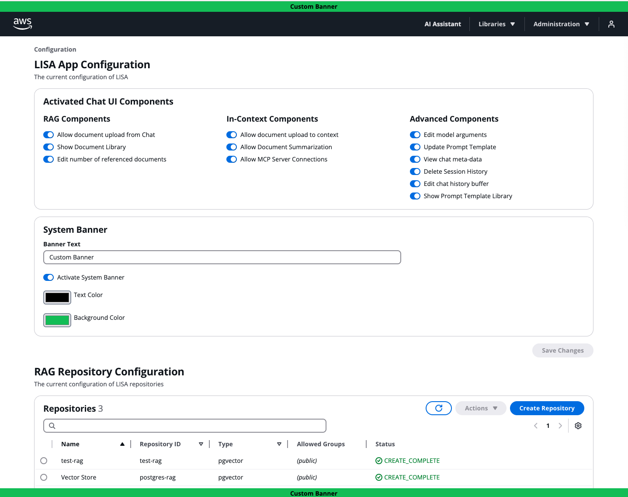Toggle Show Prompt Template Library
This screenshot has width=628, height=497.
(415, 196)
